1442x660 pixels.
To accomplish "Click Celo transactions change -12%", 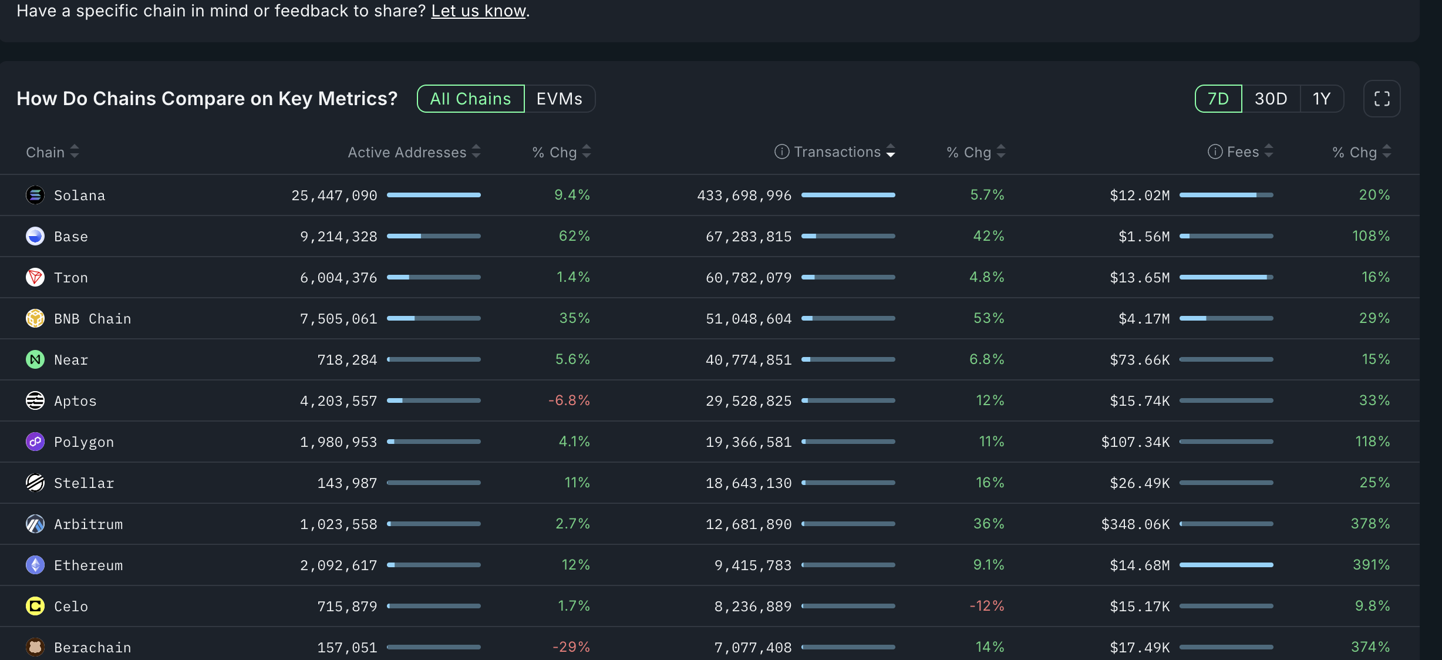I will [987, 606].
